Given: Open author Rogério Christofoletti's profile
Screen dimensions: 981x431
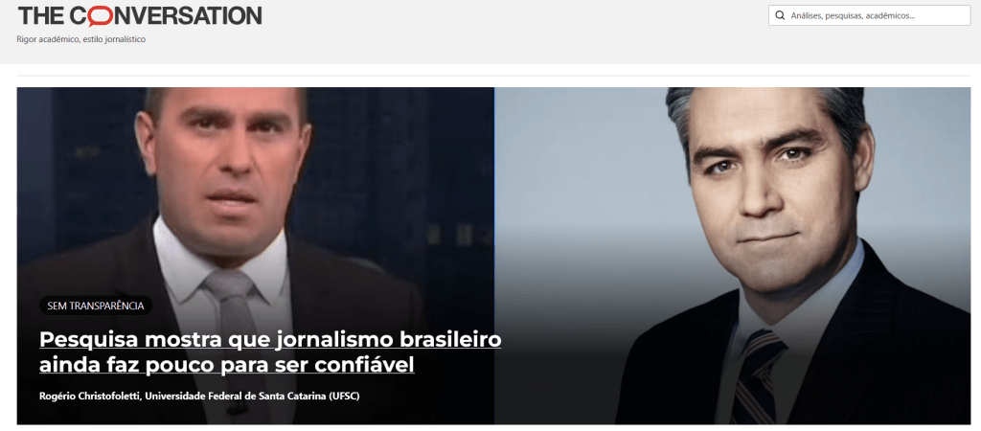Looking at the screenshot, I should coord(90,396).
